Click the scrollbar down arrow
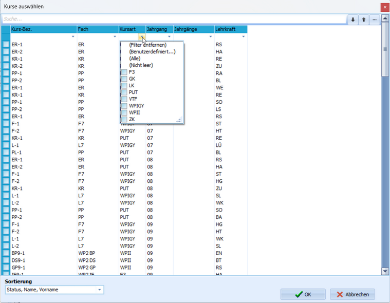The width and height of the screenshot is (390, 303). pos(385,272)
